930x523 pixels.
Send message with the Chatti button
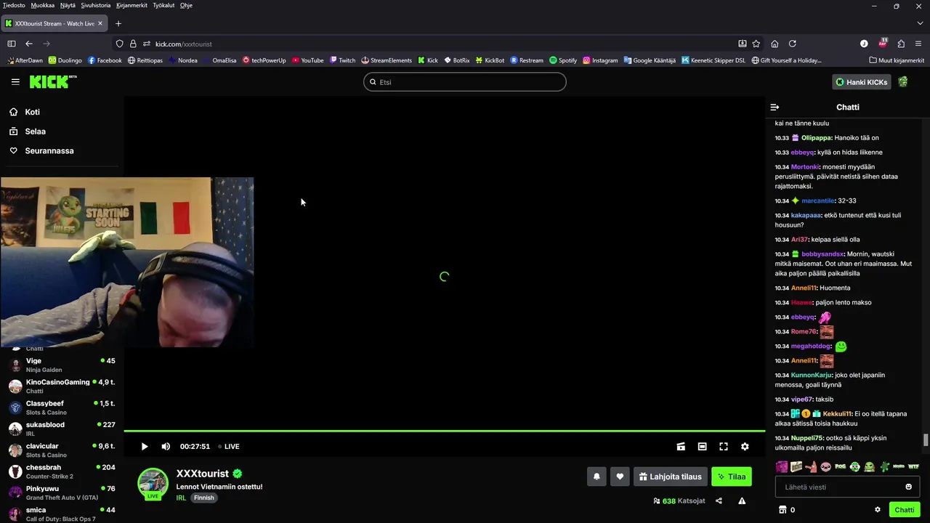point(905,510)
